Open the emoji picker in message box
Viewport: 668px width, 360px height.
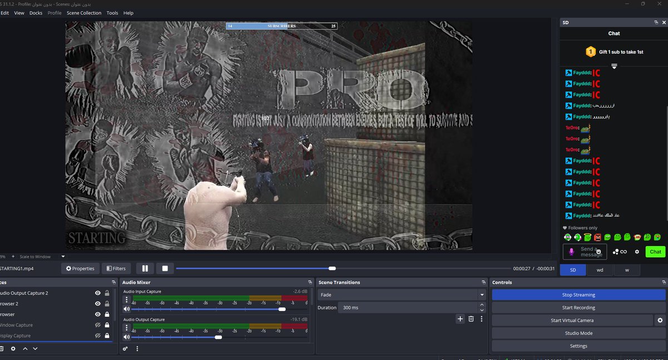[x=599, y=252]
